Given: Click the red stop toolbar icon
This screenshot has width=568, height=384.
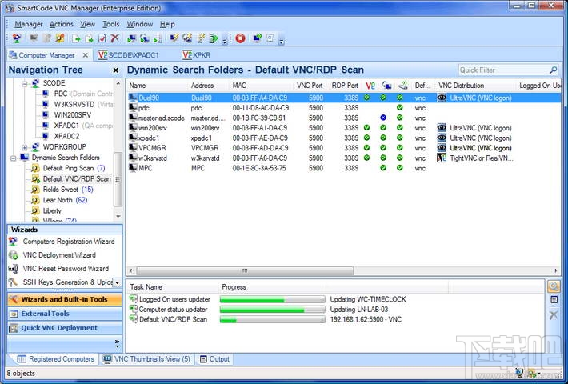Looking at the screenshot, I should [240, 38].
